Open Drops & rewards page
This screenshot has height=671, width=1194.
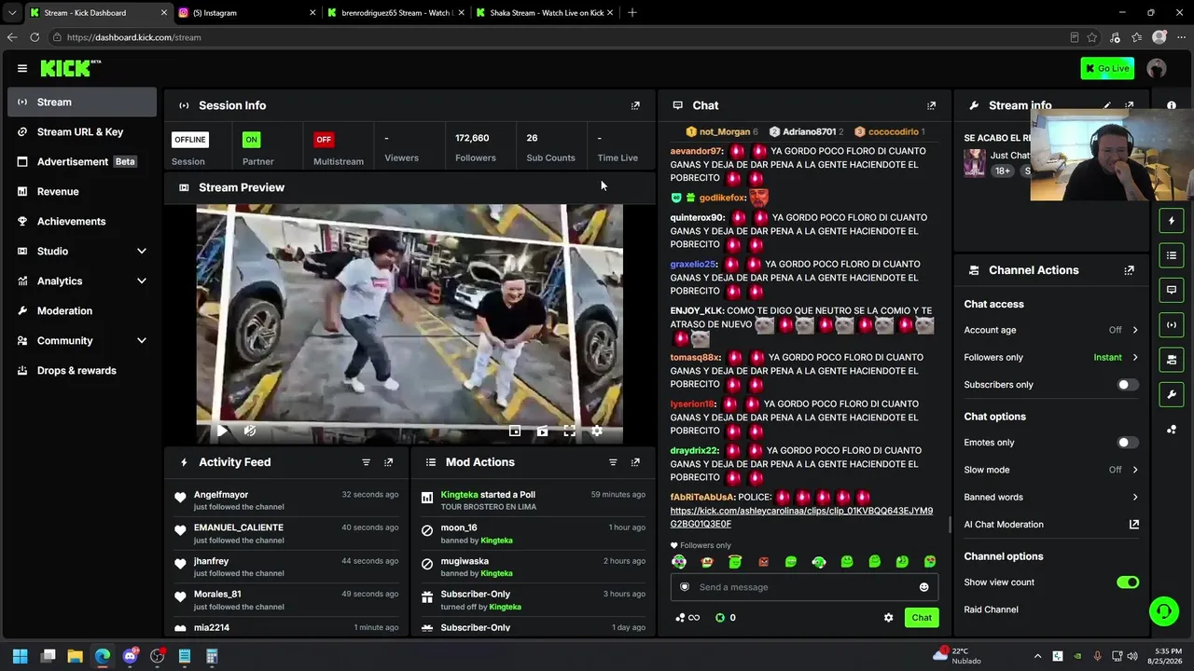coord(82,371)
